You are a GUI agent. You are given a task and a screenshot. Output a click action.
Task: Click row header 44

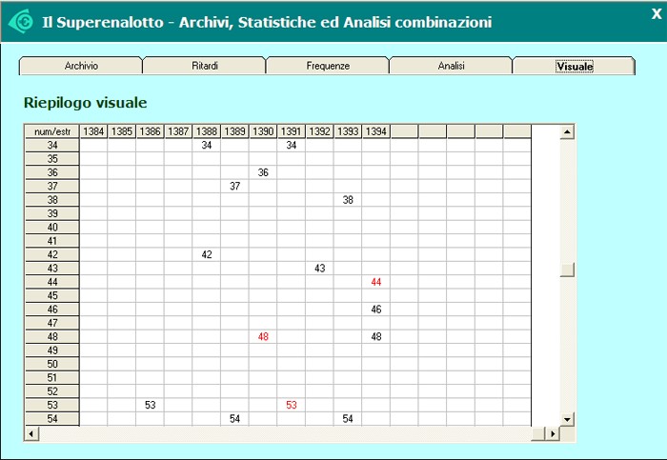click(x=52, y=282)
